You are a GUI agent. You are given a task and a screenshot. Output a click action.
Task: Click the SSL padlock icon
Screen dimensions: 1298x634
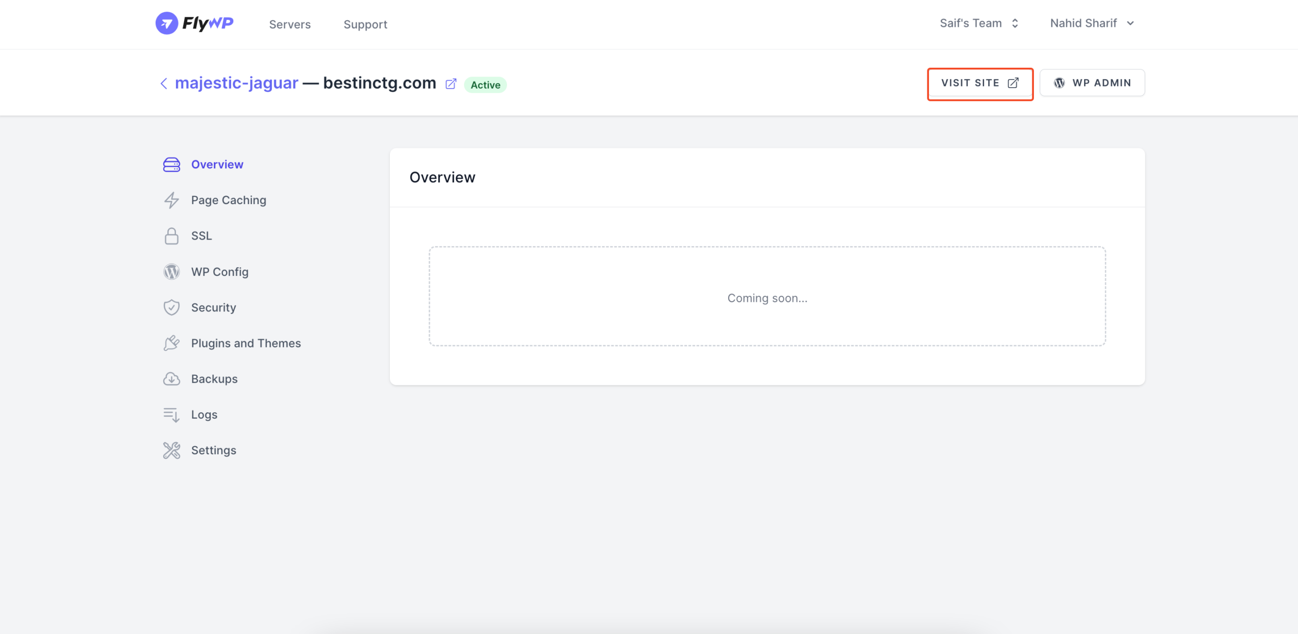[x=171, y=236]
